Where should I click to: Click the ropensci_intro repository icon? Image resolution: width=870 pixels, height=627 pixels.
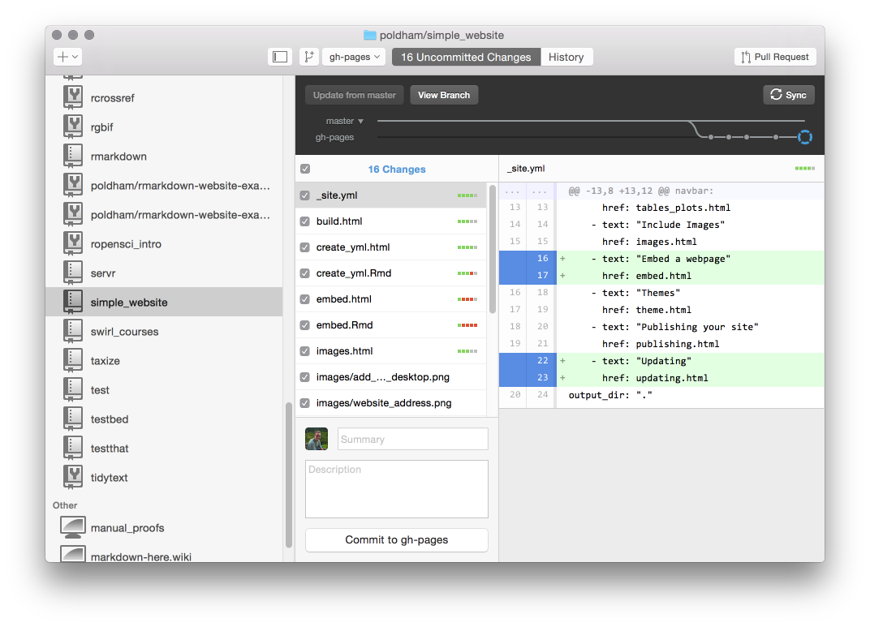(x=73, y=244)
